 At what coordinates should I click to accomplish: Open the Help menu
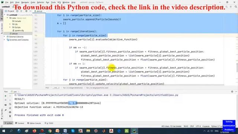click(x=73, y=2)
